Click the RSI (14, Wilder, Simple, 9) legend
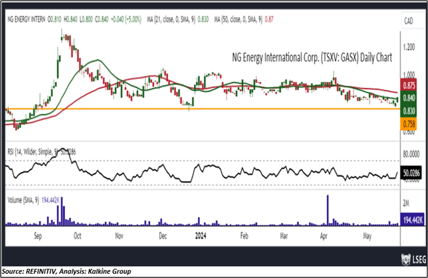The width and height of the screenshot is (428, 278). (33, 152)
